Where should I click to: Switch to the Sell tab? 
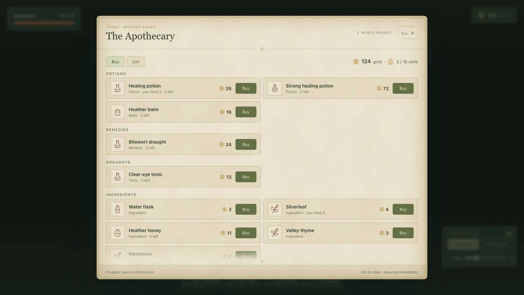[x=136, y=62]
